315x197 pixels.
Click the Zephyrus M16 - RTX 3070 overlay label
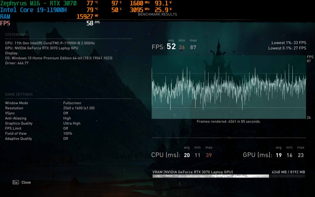click(38, 3)
